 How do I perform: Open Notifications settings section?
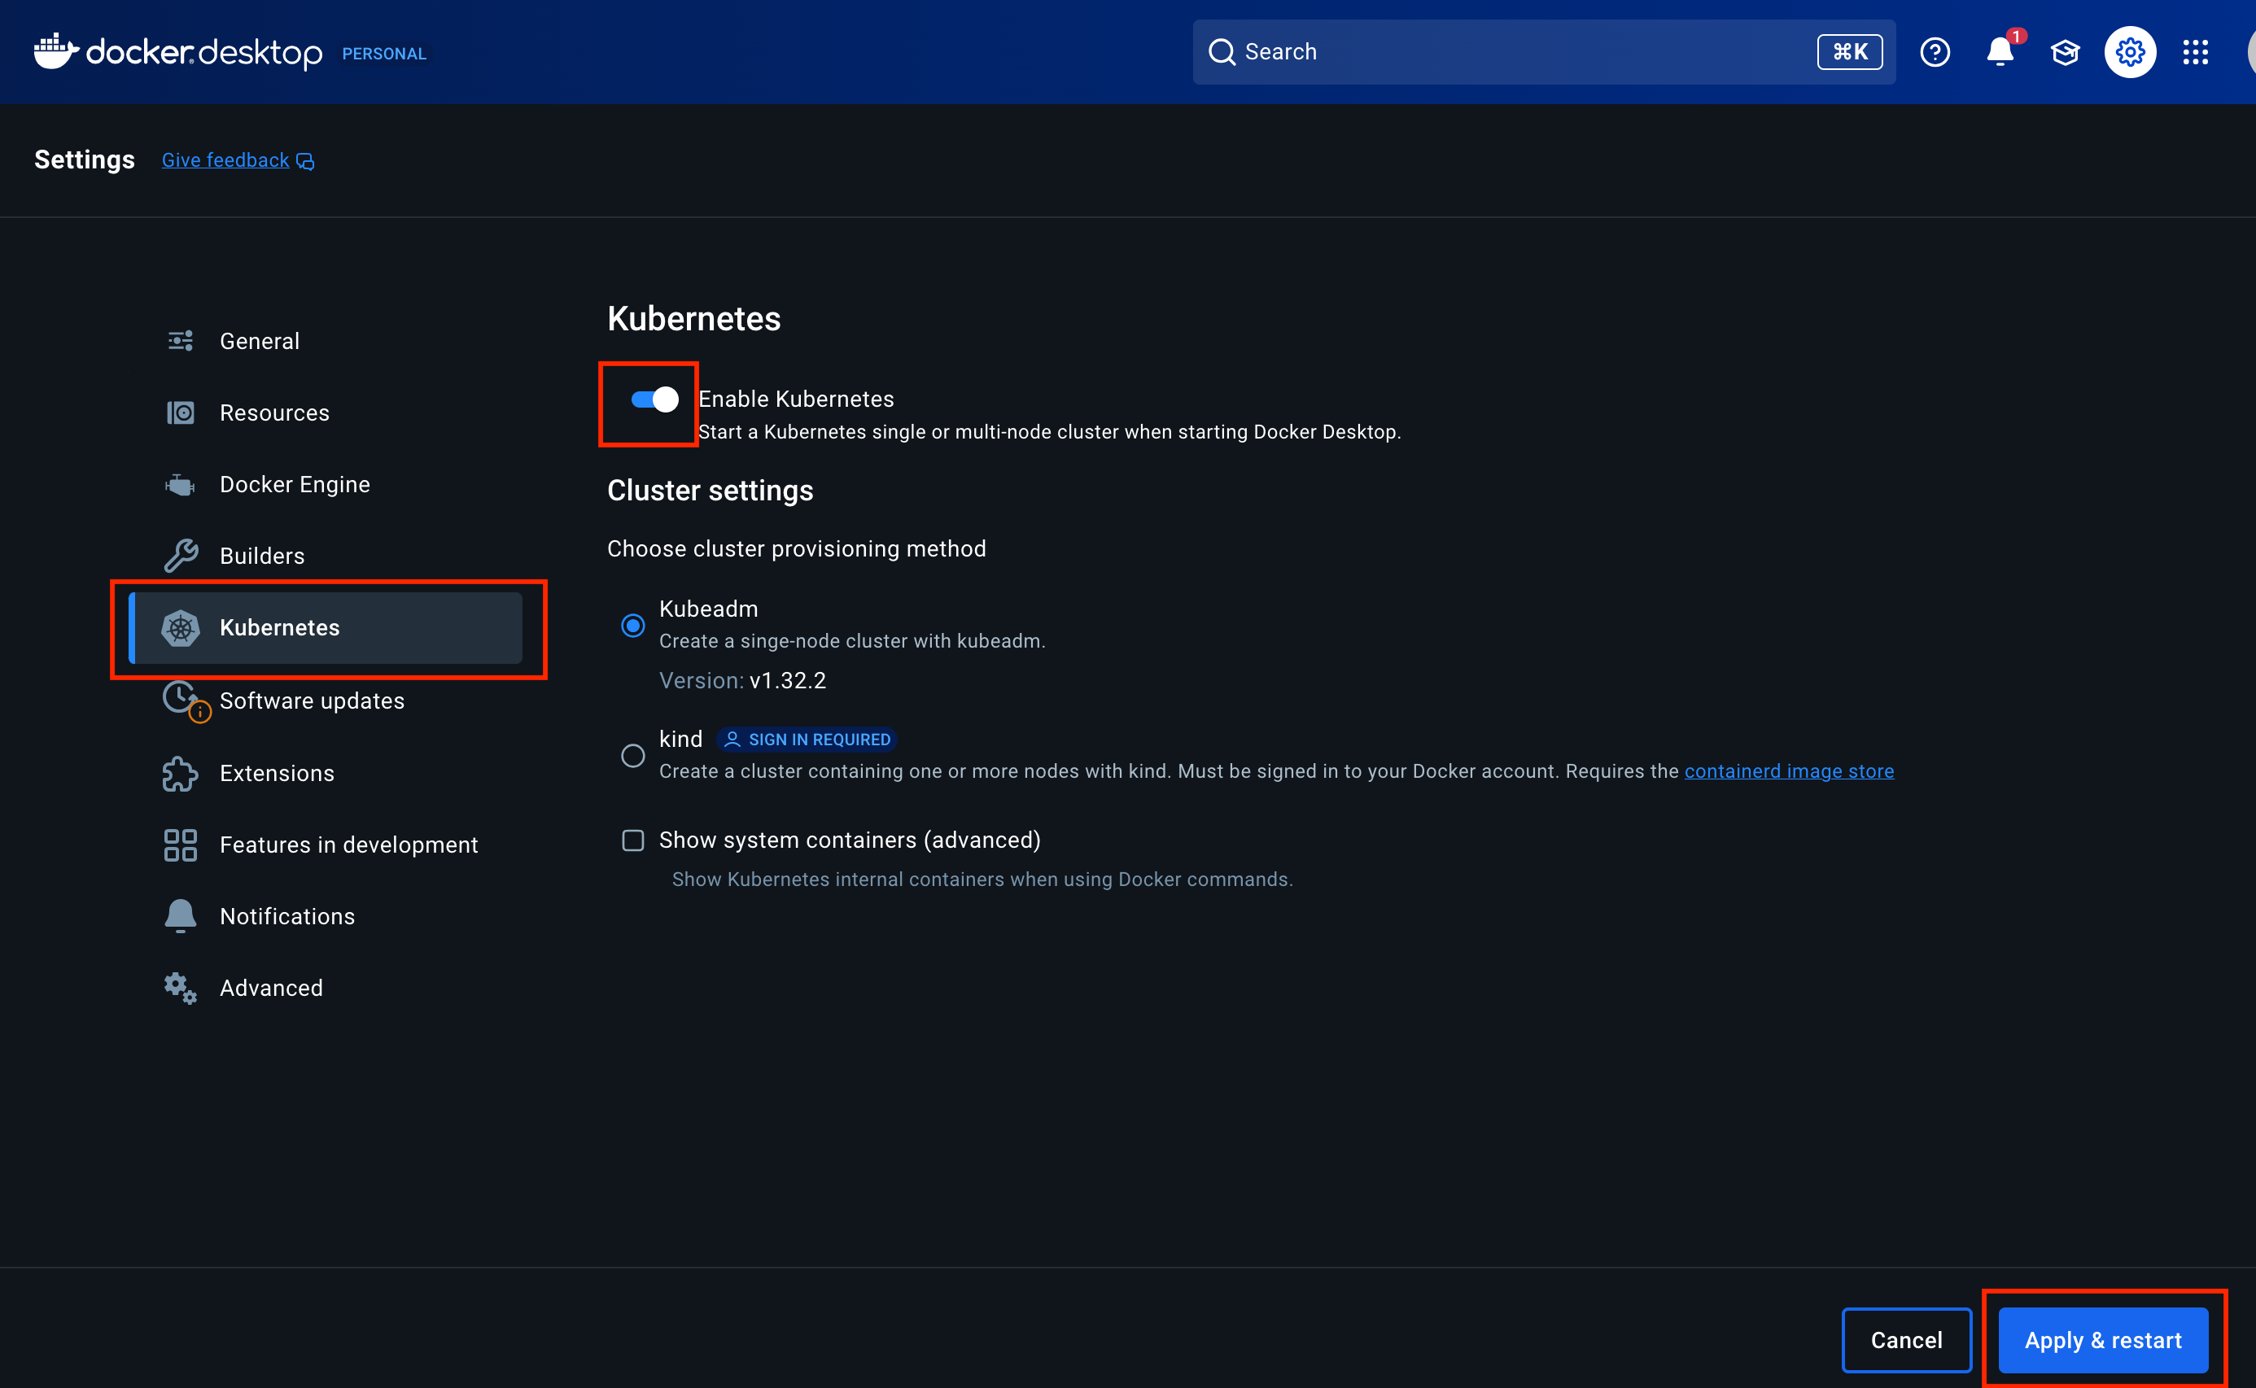click(326, 917)
